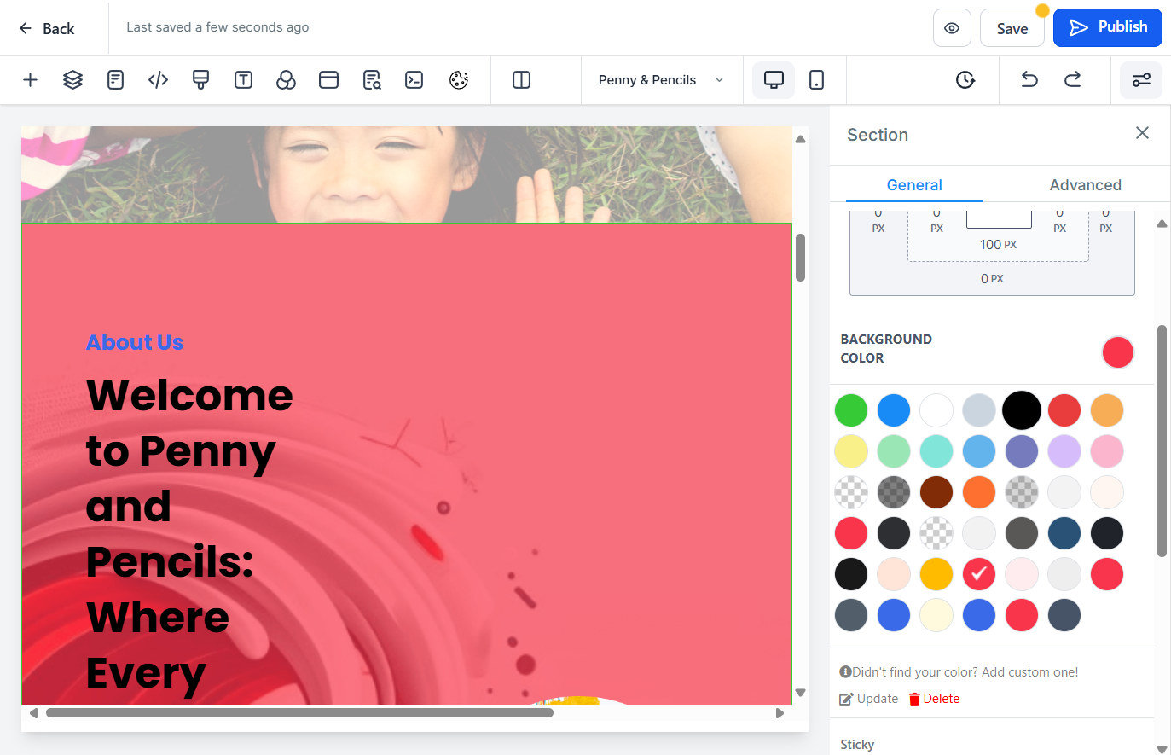
Task: Preview the page with the eye button
Action: click(952, 28)
